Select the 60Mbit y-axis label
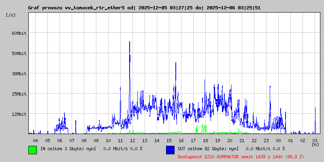 (x=19, y=33)
